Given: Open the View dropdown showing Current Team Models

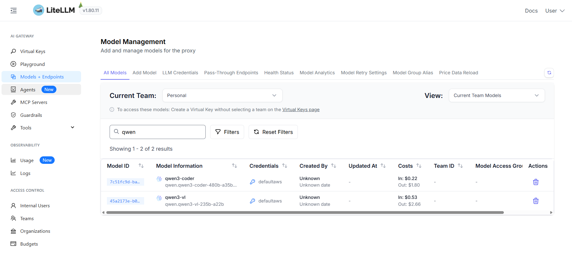Looking at the screenshot, I should (496, 96).
